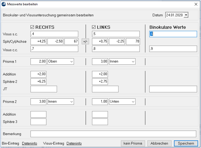The image size is (201, 148).
Task: Click right sphere field with +4,25
Action: [38, 42]
